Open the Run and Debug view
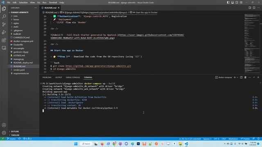Image resolution: width=262 pixels, height=147 pixels. point(4,32)
